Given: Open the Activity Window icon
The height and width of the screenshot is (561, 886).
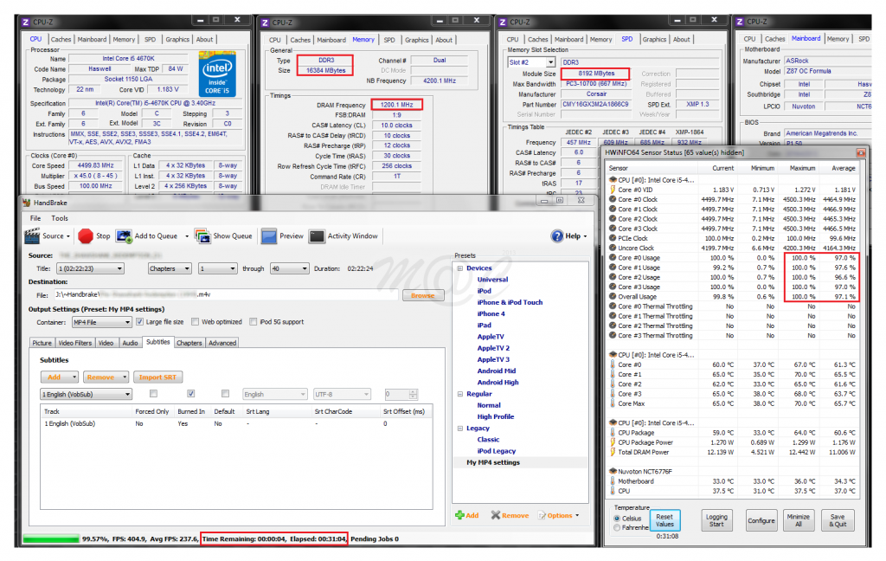Looking at the screenshot, I should [317, 236].
